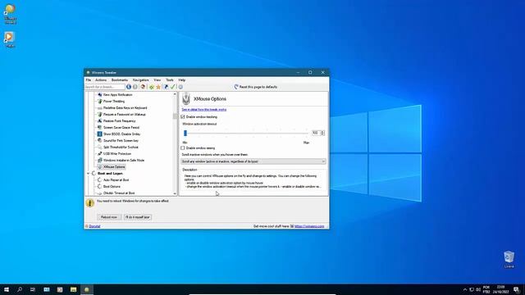The image size is (525, 295).
Task: Click the Donate link in status bar
Action: (95, 226)
